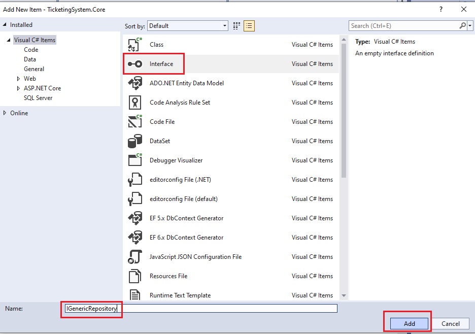The height and width of the screenshot is (334, 475).
Task: Choose ADO.NET Entity Data Model icon
Action: coord(135,83)
